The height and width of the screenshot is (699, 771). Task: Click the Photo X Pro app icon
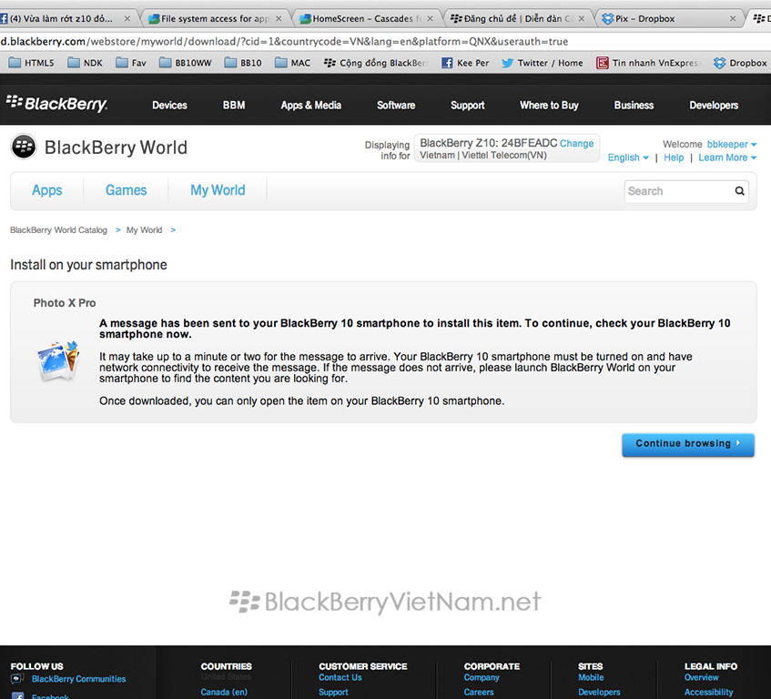pos(58,361)
